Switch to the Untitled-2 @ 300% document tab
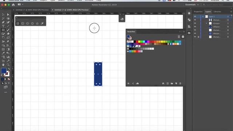 point(32,10)
